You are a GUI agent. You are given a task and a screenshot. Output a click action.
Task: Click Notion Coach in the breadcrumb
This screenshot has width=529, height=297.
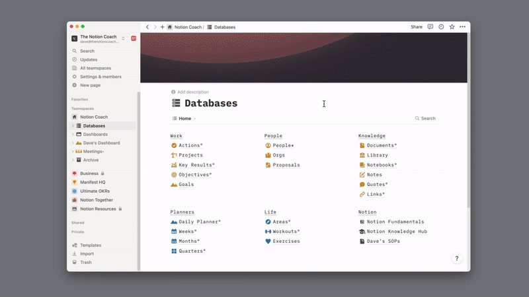click(x=188, y=27)
